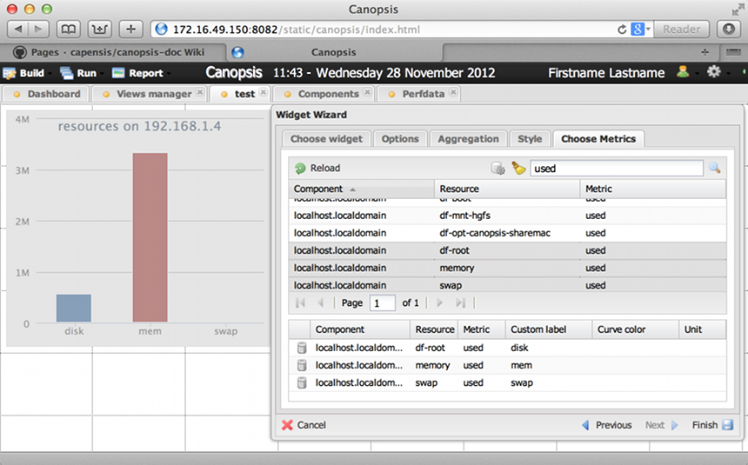
Task: Click the settings icon left of broom
Action: [x=498, y=168]
